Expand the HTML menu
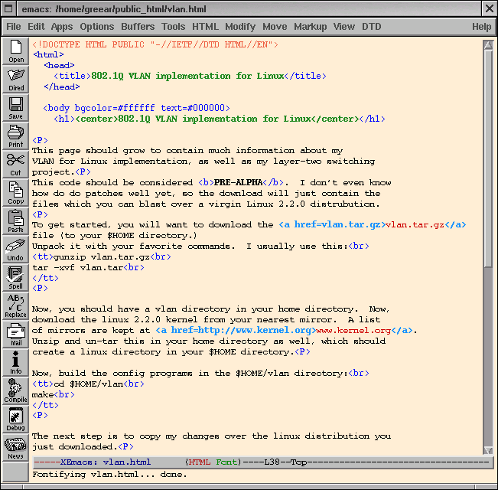This screenshot has height=490, width=498. (x=205, y=27)
